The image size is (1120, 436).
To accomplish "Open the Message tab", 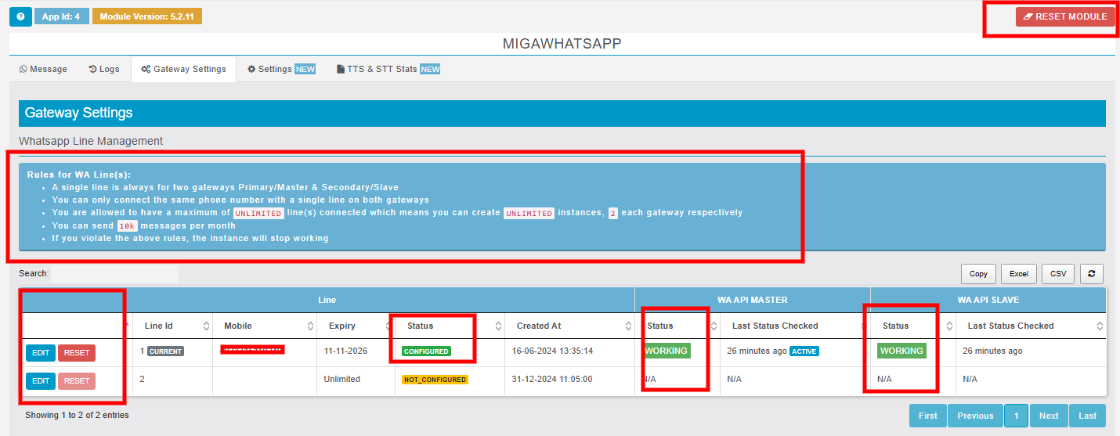I will pos(43,69).
